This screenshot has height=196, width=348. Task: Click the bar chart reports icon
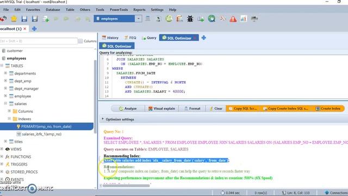pyautogui.click(x=244, y=19)
